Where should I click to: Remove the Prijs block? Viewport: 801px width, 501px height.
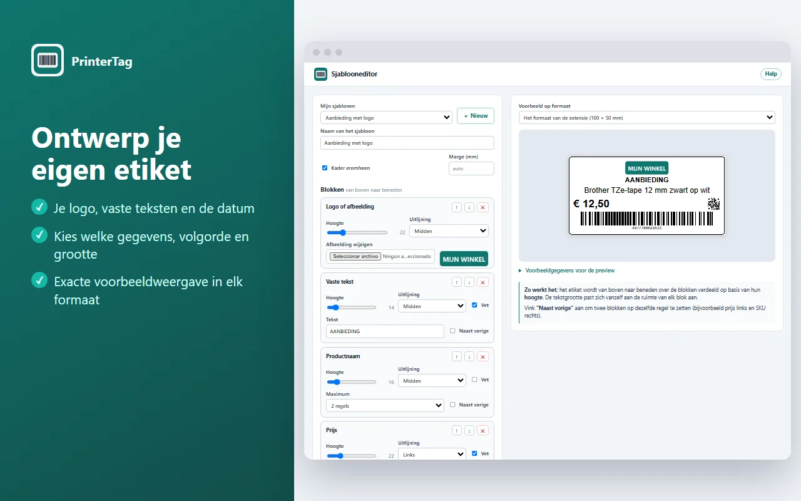click(482, 431)
